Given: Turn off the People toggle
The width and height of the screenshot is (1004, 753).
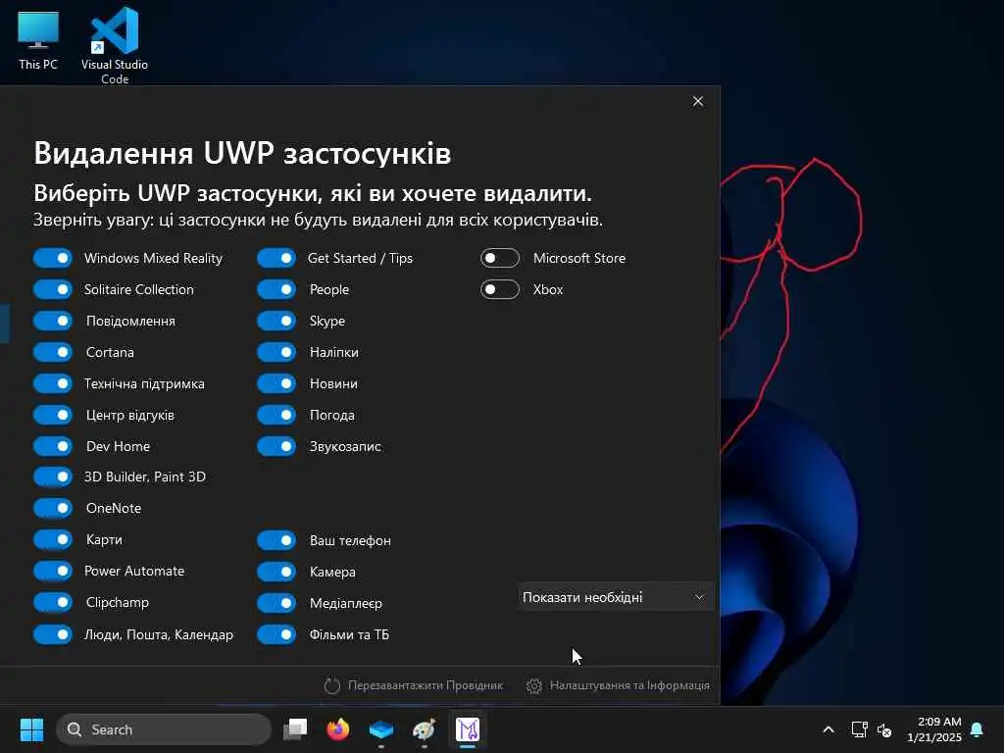Looking at the screenshot, I should [x=276, y=289].
